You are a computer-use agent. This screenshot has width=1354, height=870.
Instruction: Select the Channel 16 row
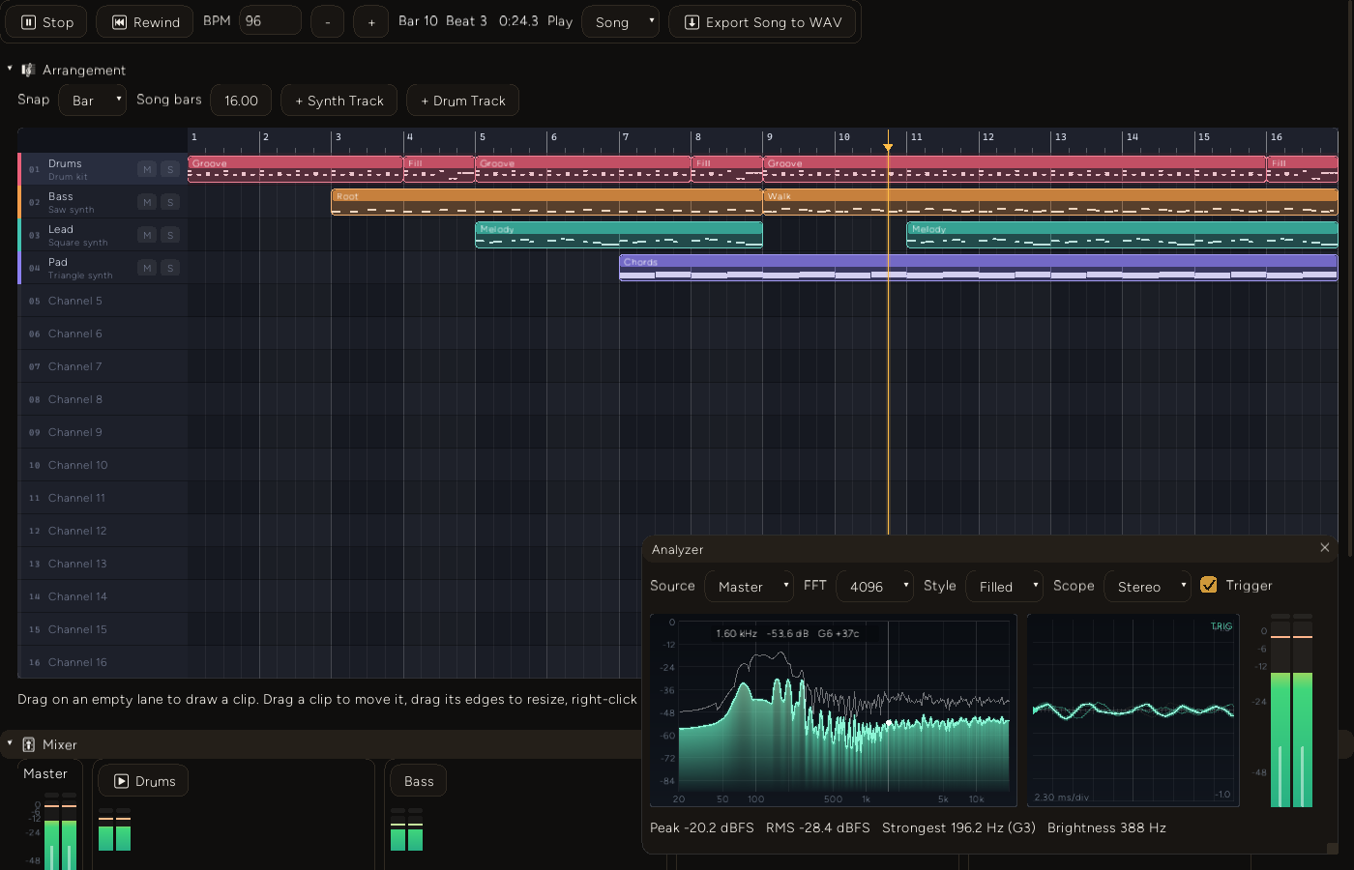(103, 662)
